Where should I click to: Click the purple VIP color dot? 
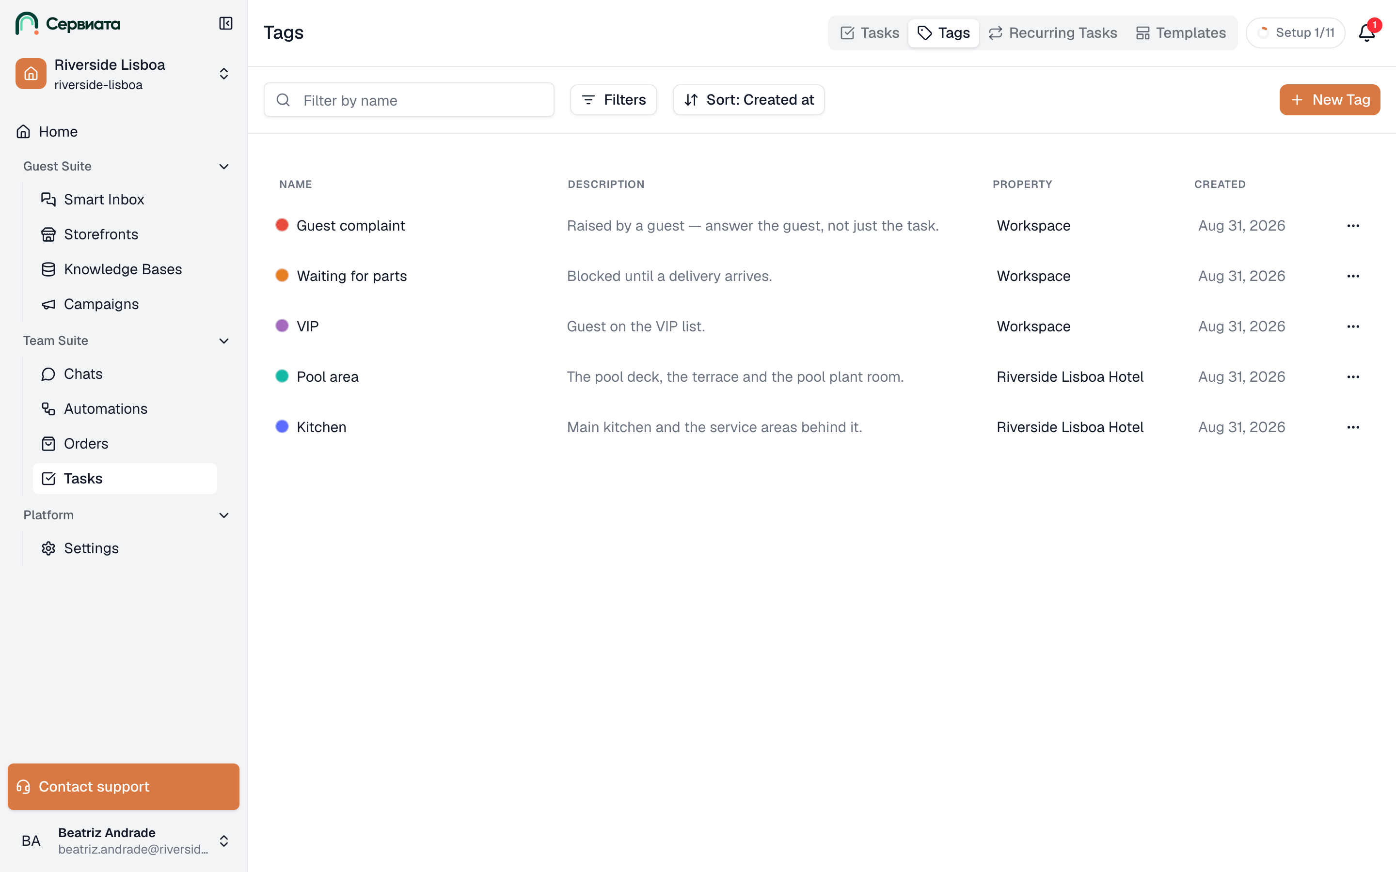[x=282, y=326]
